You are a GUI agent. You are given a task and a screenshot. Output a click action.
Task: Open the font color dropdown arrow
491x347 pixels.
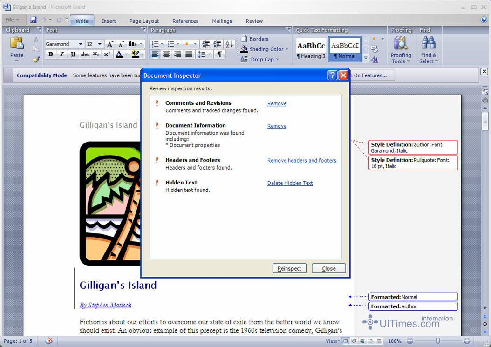127,54
